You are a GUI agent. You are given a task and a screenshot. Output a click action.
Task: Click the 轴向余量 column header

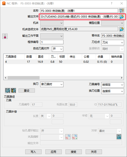click(116, 57)
